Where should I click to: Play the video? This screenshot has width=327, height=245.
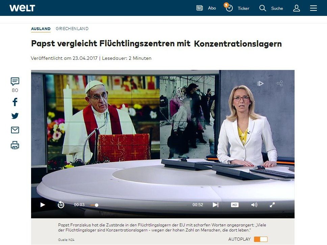click(x=43, y=205)
